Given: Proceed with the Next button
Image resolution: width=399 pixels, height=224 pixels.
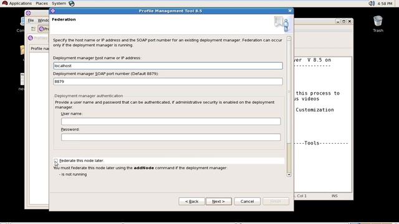Looking at the screenshot, I should (x=219, y=202).
